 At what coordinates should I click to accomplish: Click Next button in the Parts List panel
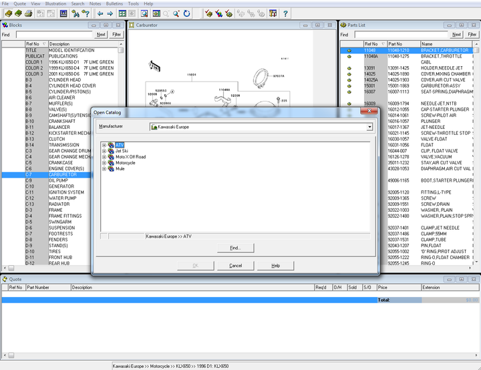pos(456,35)
